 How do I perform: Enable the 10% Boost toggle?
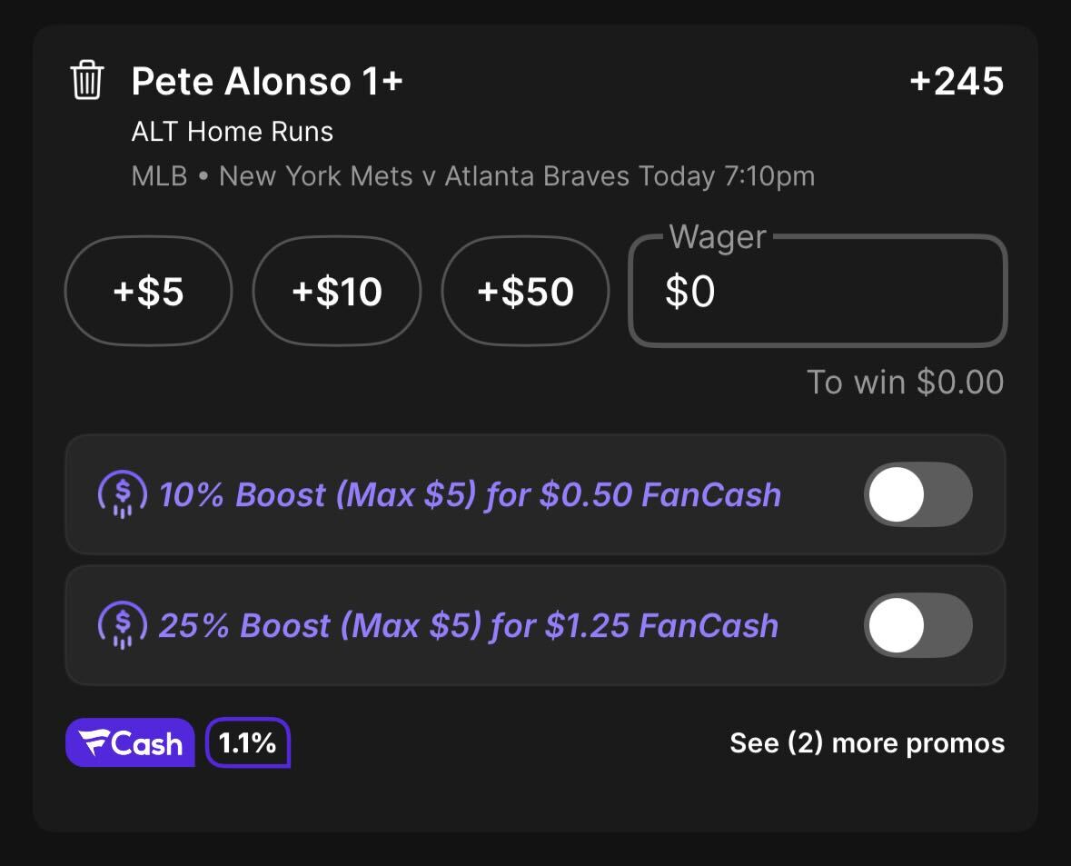click(918, 494)
